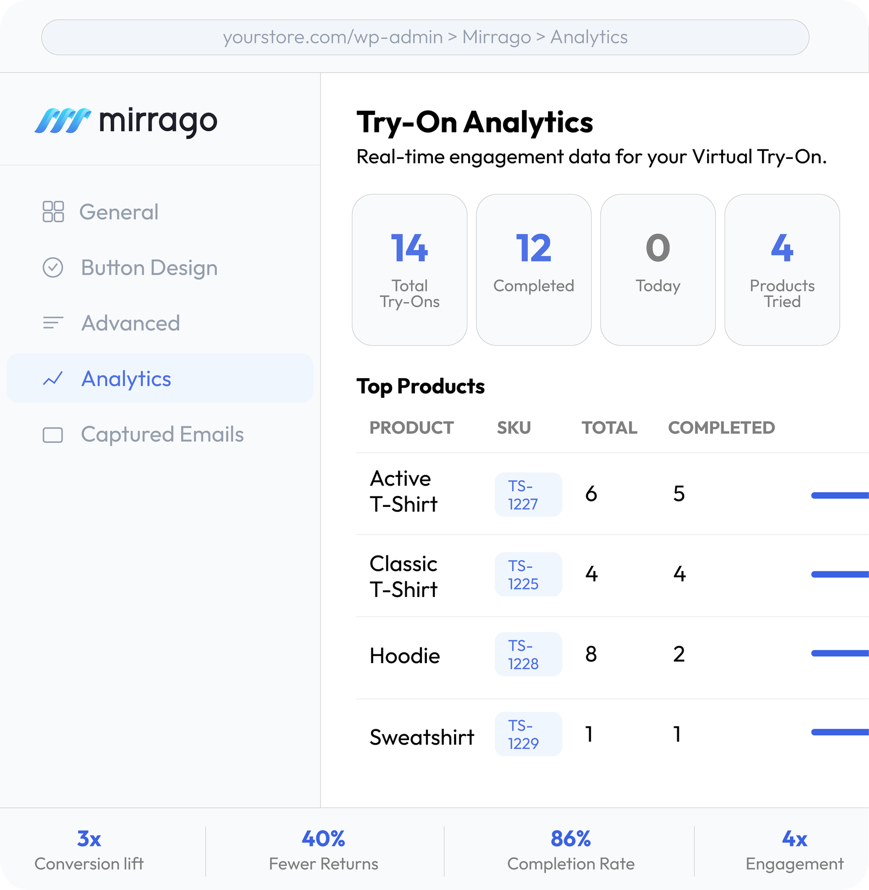Click the 86% Completion Rate stat
Viewport: 869px width, 890px height.
coord(571,850)
